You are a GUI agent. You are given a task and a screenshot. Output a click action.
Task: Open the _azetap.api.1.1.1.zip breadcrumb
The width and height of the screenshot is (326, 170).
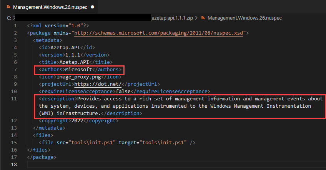pyautogui.click(x=172, y=18)
